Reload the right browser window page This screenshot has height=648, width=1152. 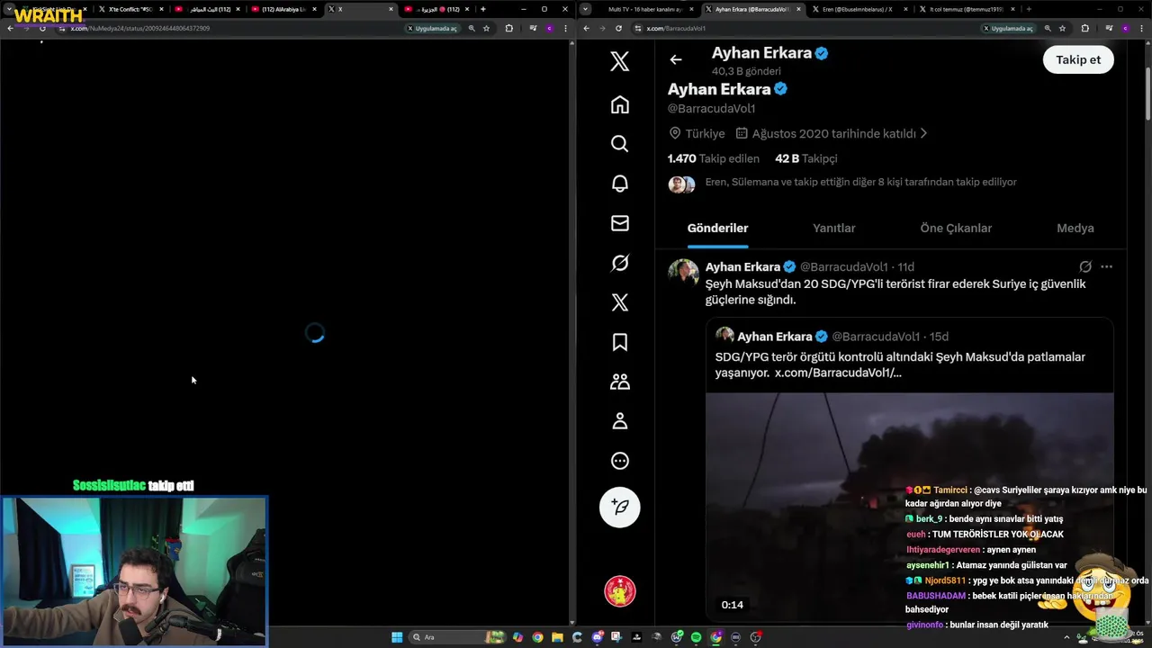pyautogui.click(x=618, y=28)
